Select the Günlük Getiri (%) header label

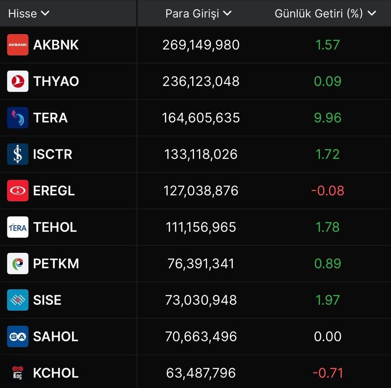click(319, 13)
